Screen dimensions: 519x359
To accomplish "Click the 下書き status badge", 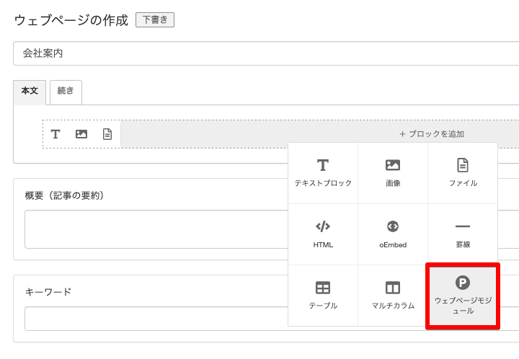I will pyautogui.click(x=155, y=20).
